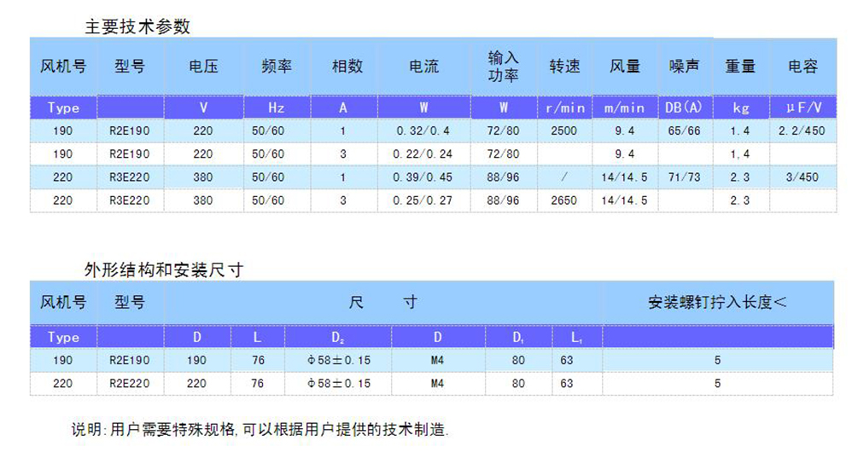Click the μF/V unit cell
Screen dimensions: 852x458
802,108
